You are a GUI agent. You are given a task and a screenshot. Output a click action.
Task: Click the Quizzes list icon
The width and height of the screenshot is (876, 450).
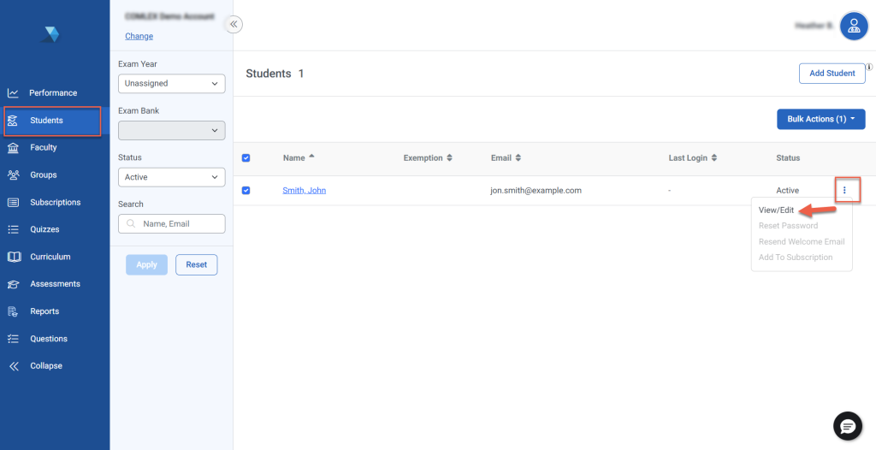[13, 229]
